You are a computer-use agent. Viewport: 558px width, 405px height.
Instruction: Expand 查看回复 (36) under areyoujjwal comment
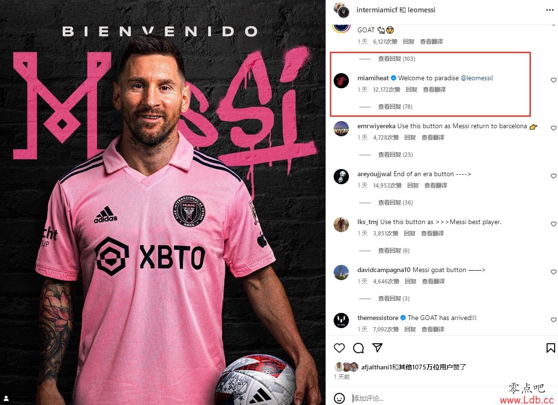[395, 203]
